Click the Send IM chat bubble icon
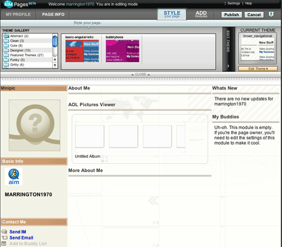Image resolution: width=282 pixels, height=247 pixels. [4, 231]
